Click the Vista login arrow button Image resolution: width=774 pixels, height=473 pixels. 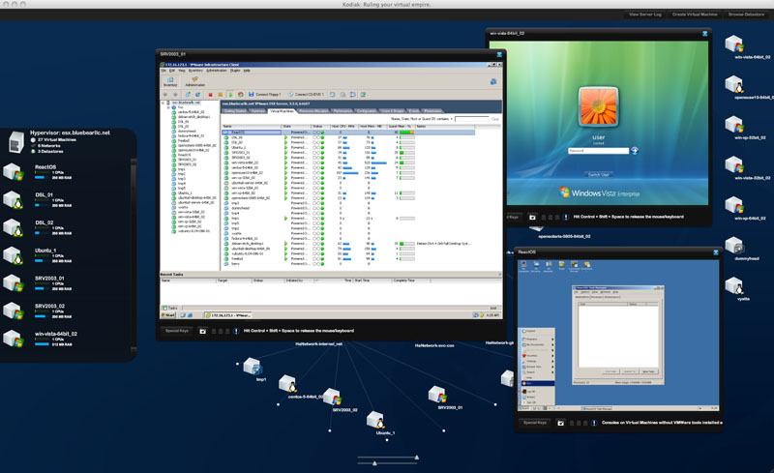point(635,151)
